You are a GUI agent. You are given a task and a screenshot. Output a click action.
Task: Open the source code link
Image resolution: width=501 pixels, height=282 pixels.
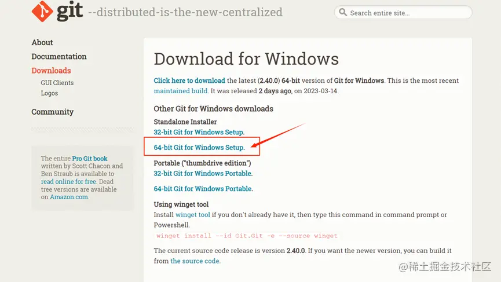point(195,261)
